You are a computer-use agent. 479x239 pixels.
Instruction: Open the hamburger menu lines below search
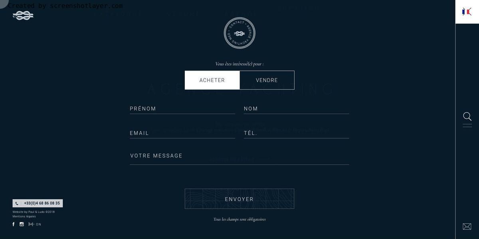point(467,126)
